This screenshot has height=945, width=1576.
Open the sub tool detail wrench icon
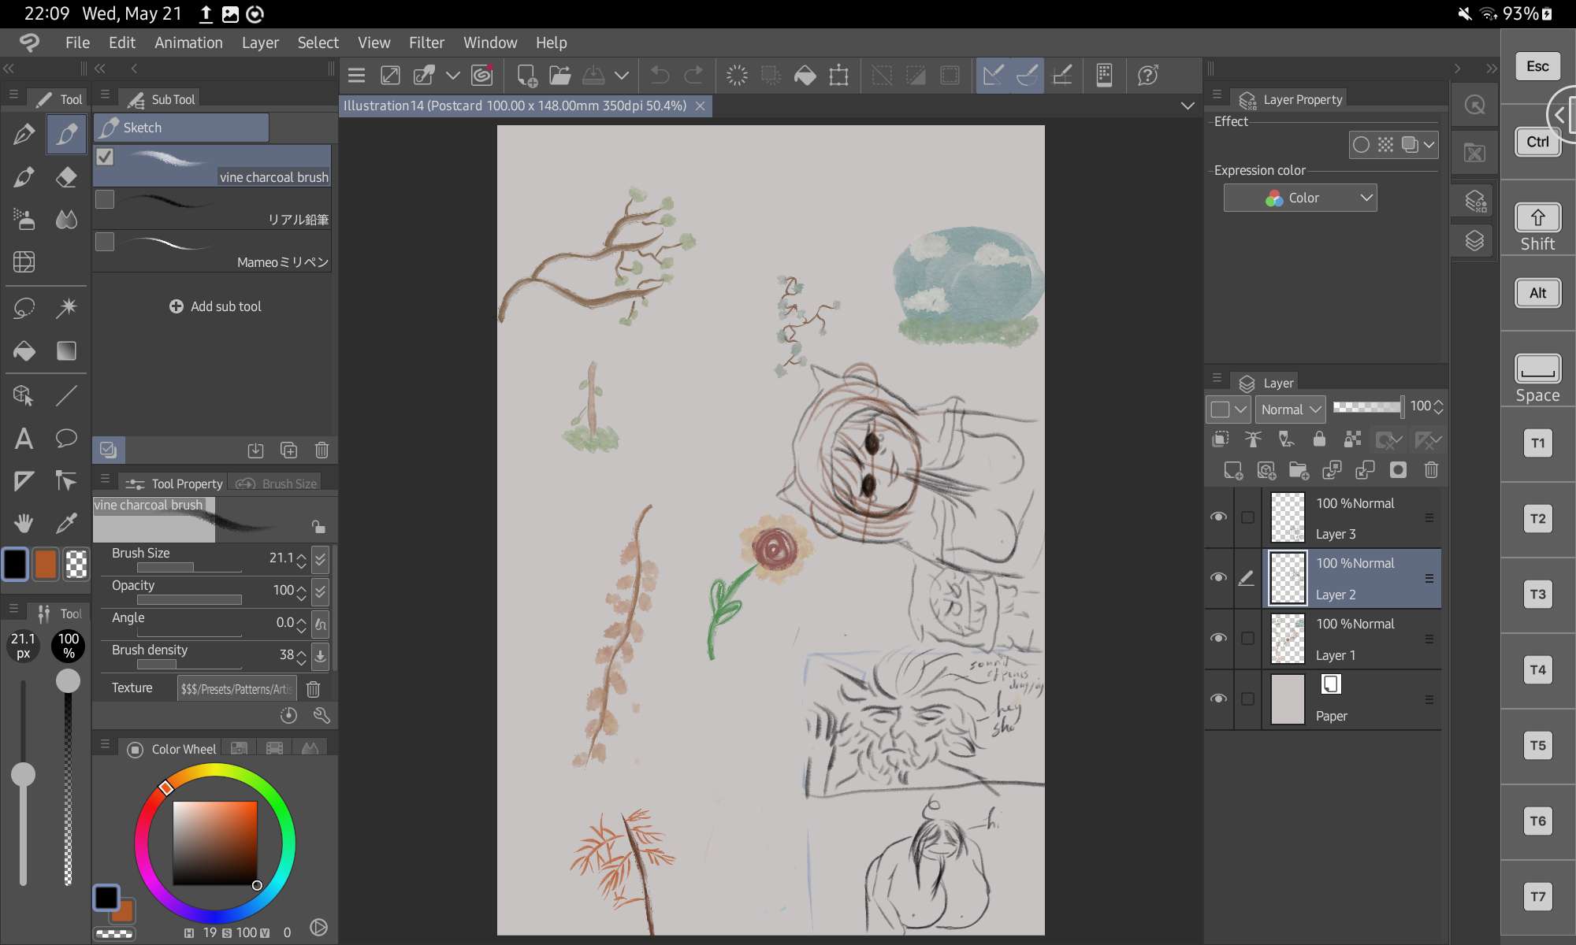(x=322, y=715)
